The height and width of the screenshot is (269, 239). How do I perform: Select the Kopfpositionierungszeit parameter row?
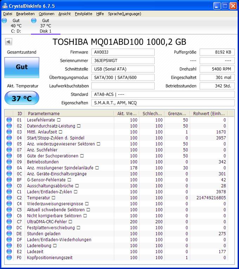pos(116,257)
